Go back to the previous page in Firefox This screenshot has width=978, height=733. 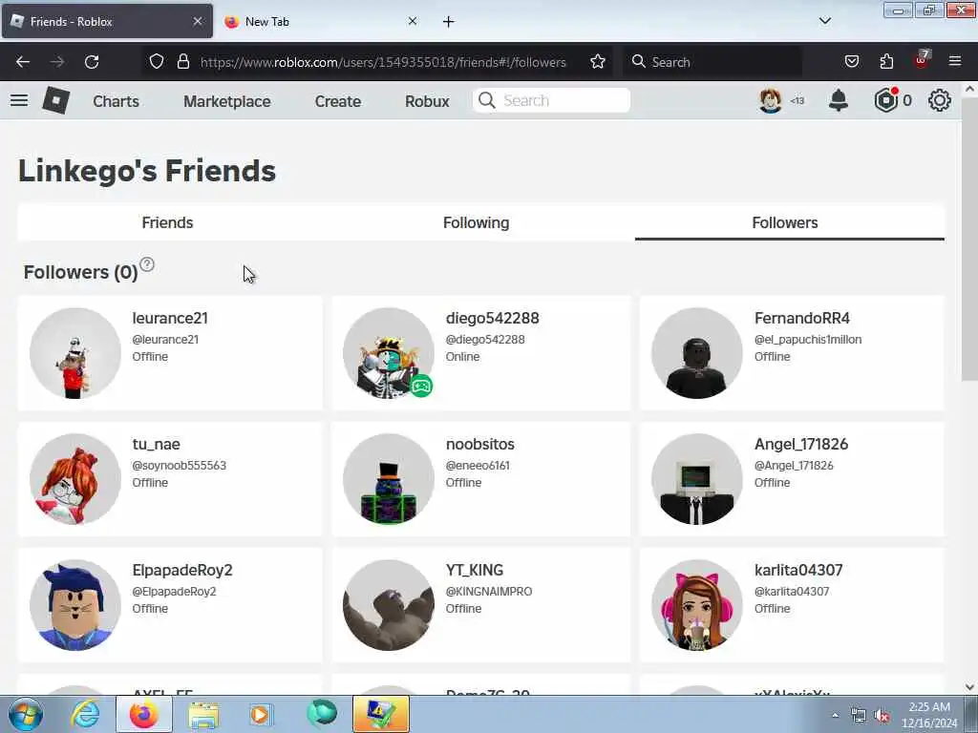(x=23, y=62)
